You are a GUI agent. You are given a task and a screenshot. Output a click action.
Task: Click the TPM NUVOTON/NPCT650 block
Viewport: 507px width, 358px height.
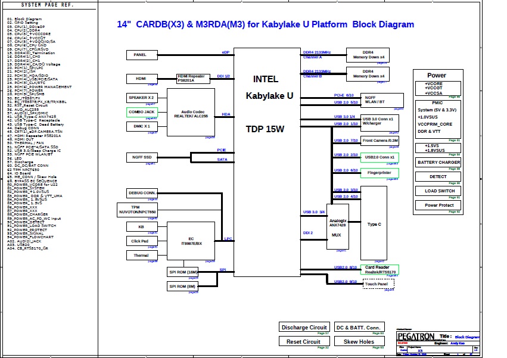point(137,210)
